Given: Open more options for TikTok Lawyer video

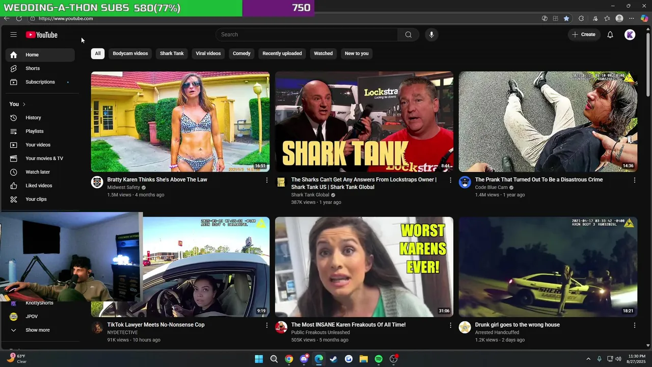Looking at the screenshot, I should 266,325.
